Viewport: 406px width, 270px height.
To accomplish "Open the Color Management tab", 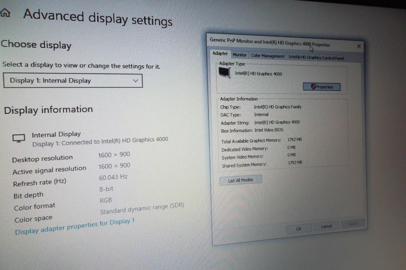I will 268,56.
